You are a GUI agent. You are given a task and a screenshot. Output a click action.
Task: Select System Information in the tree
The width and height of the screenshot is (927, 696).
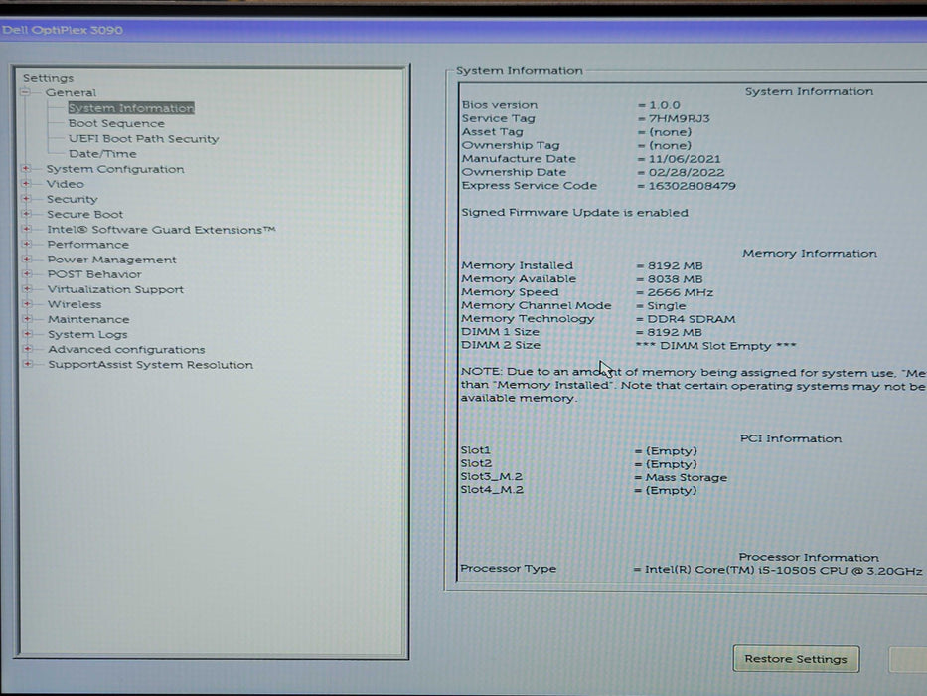tap(131, 108)
